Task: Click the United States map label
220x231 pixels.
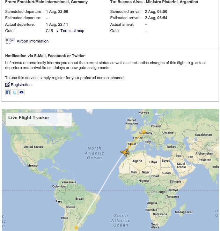Action: coord(33,147)
